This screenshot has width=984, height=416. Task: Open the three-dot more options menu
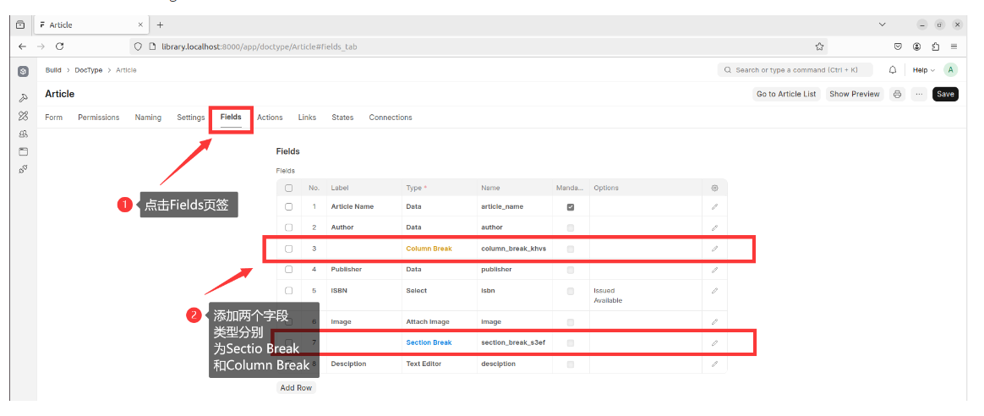(x=919, y=94)
